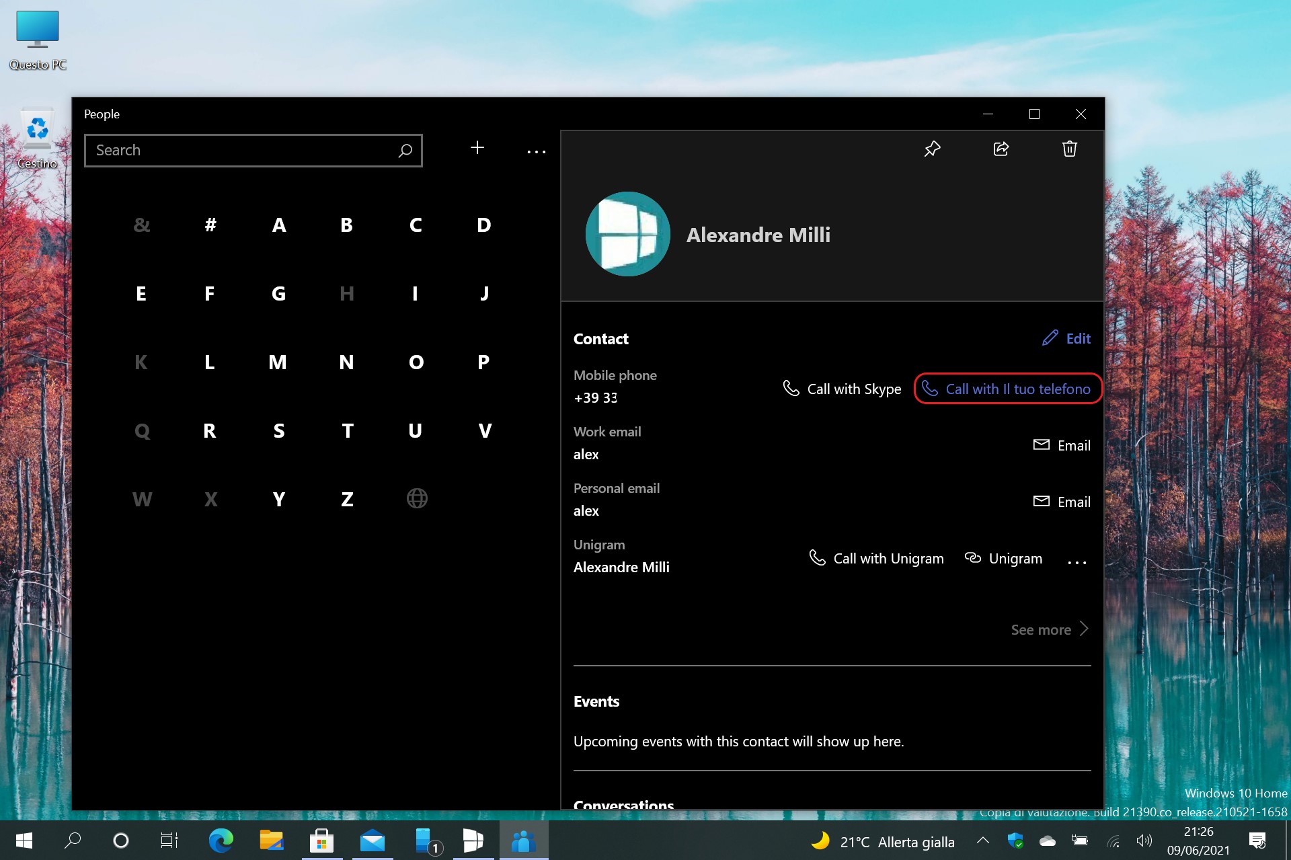Jump to letter T in contacts index
This screenshot has width=1291, height=860.
click(x=348, y=430)
